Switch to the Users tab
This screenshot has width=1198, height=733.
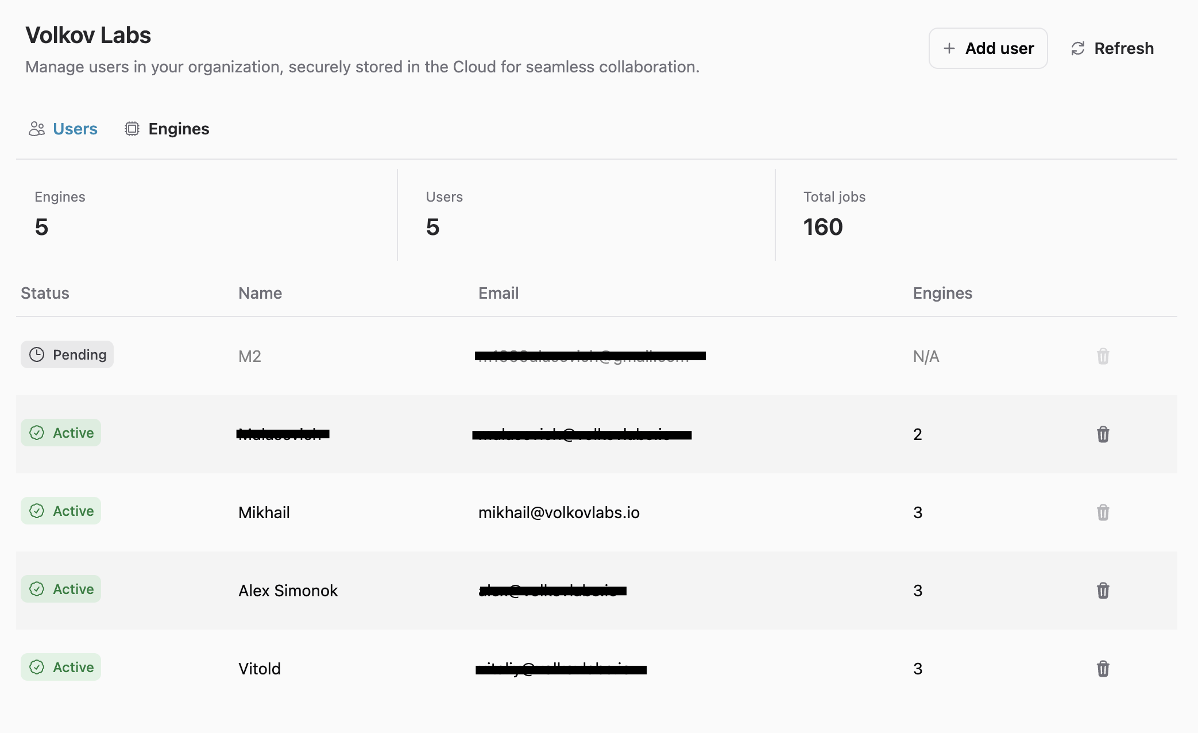click(x=63, y=129)
